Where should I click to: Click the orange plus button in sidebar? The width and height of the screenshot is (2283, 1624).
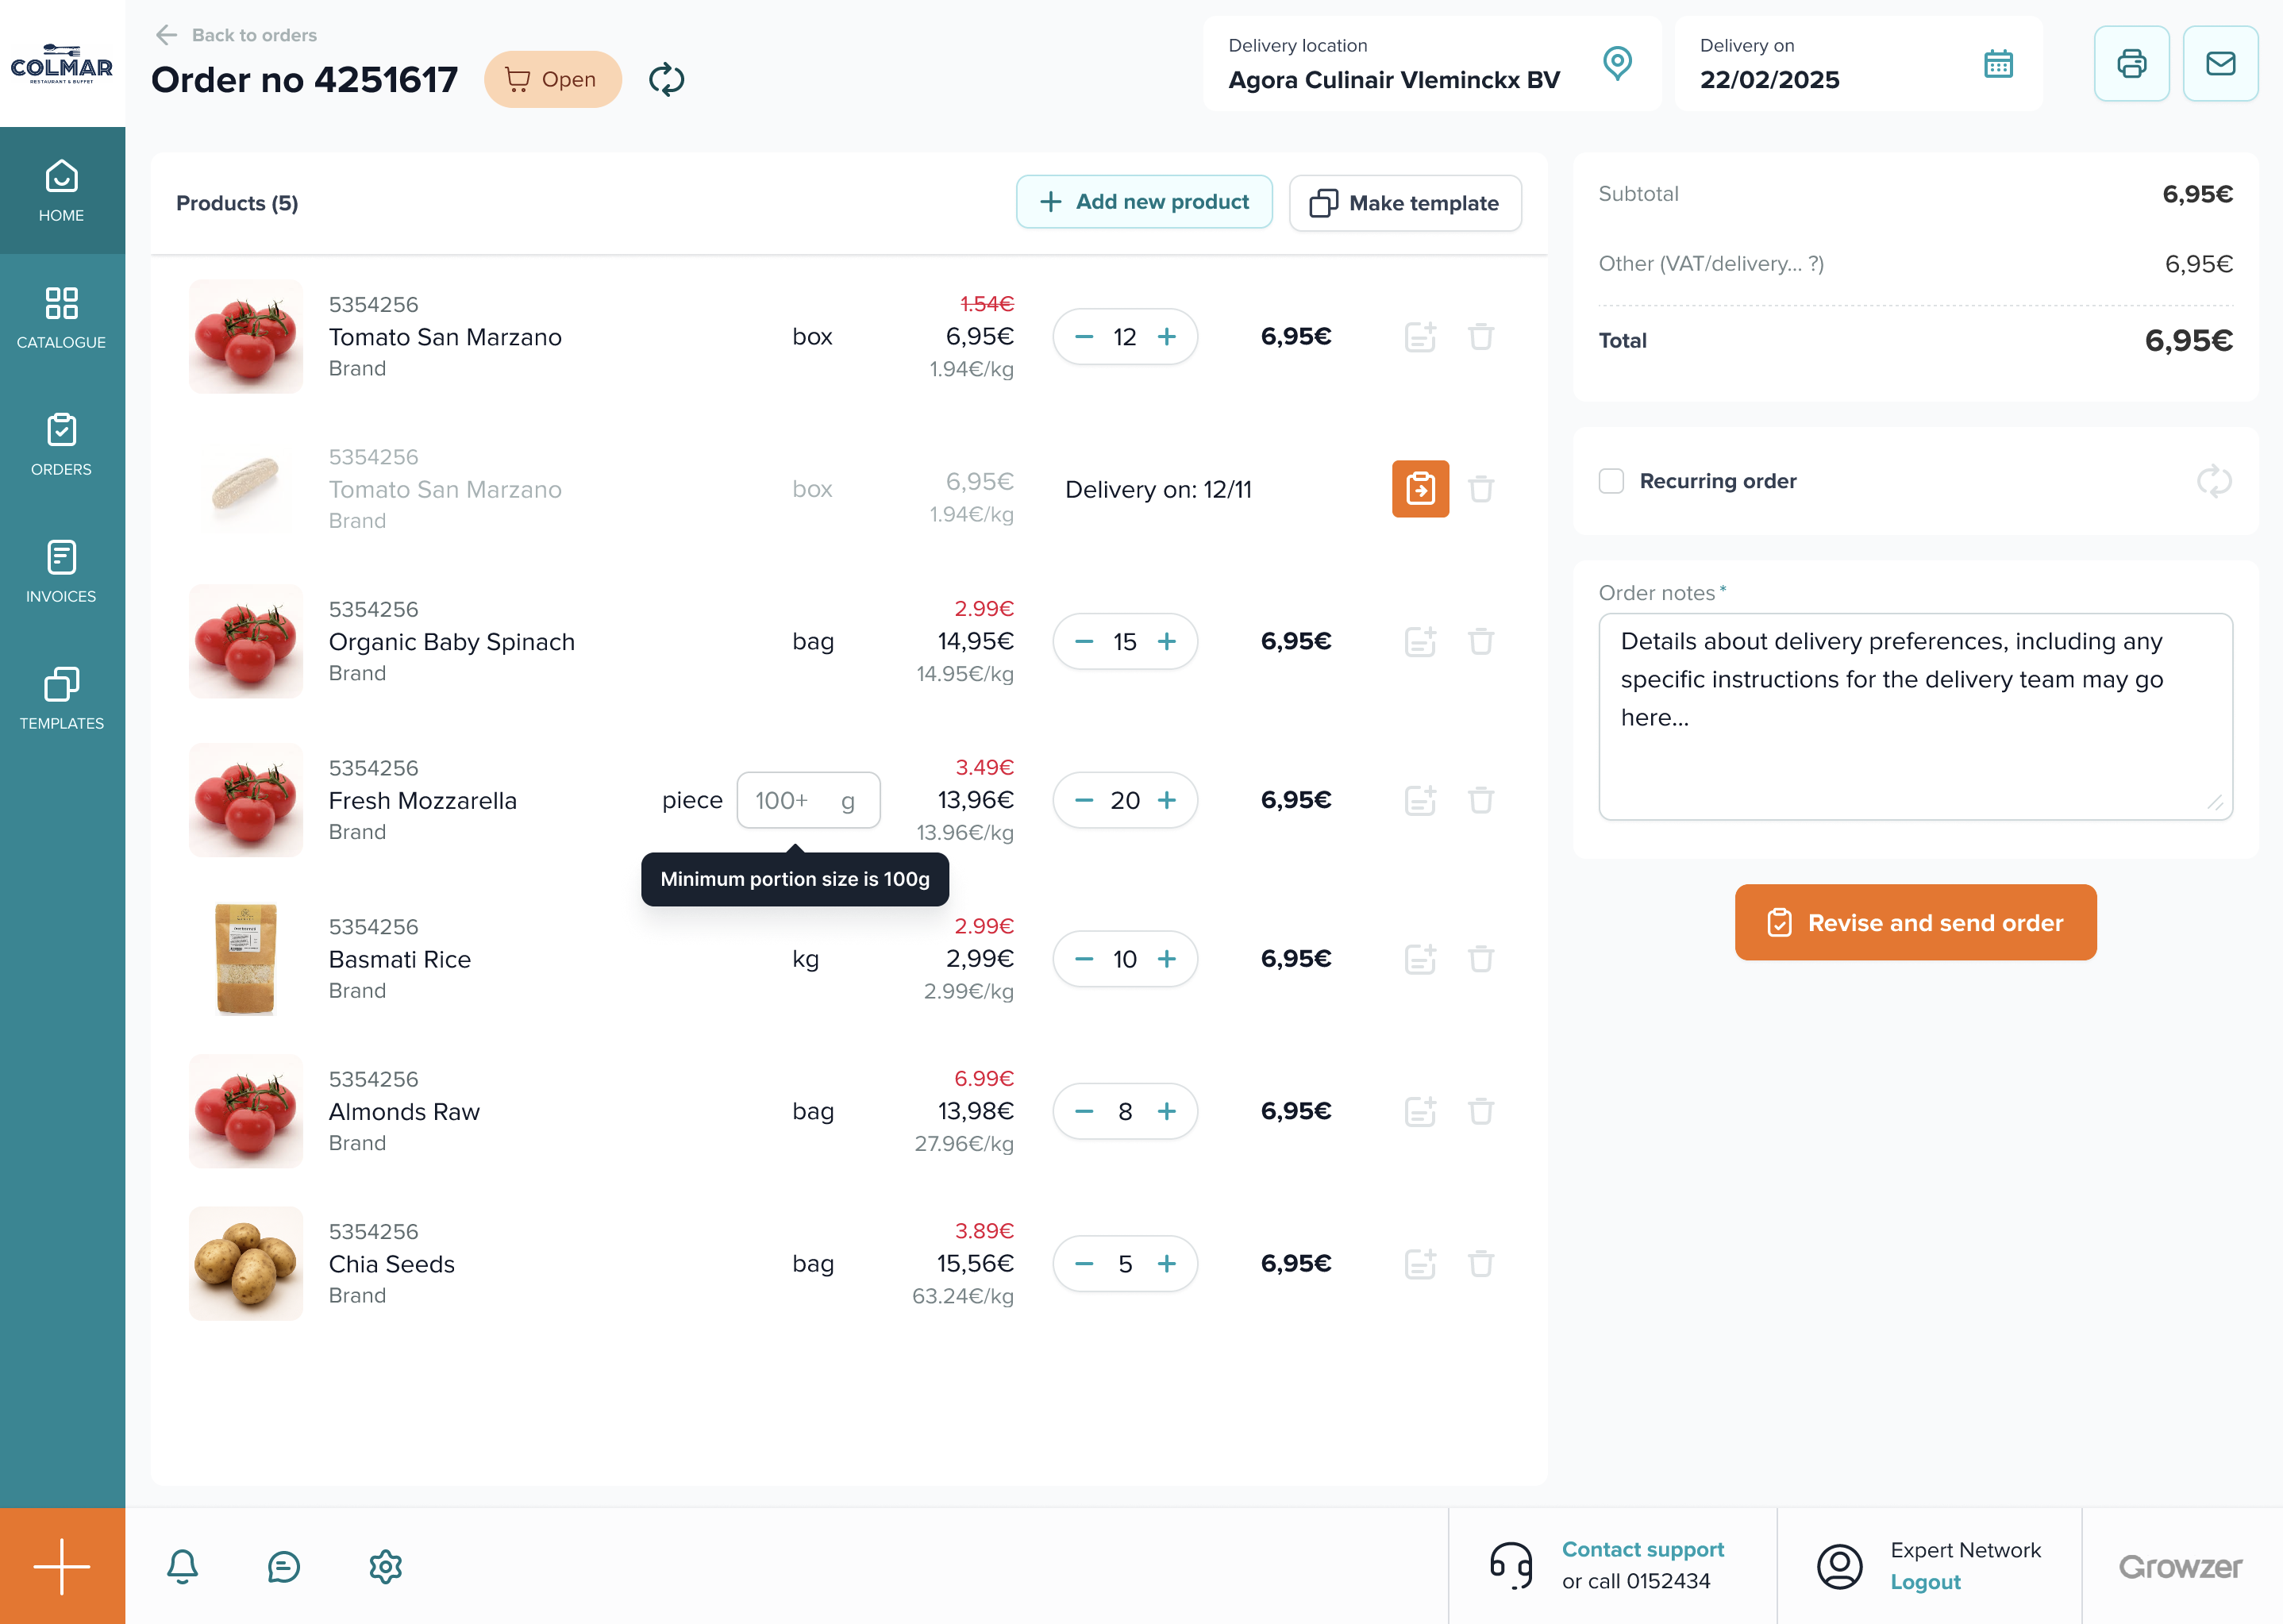click(62, 1565)
